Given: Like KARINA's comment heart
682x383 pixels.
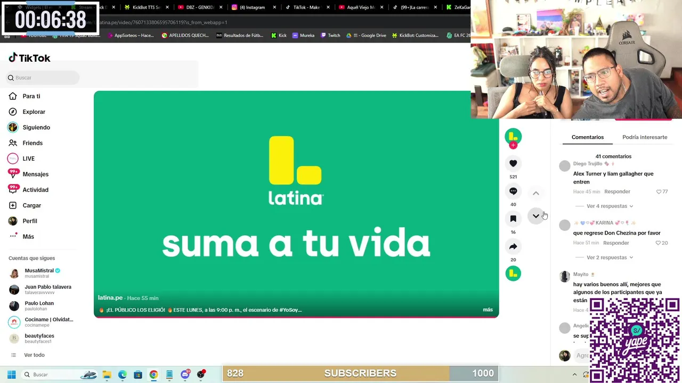Looking at the screenshot, I should 658,243.
